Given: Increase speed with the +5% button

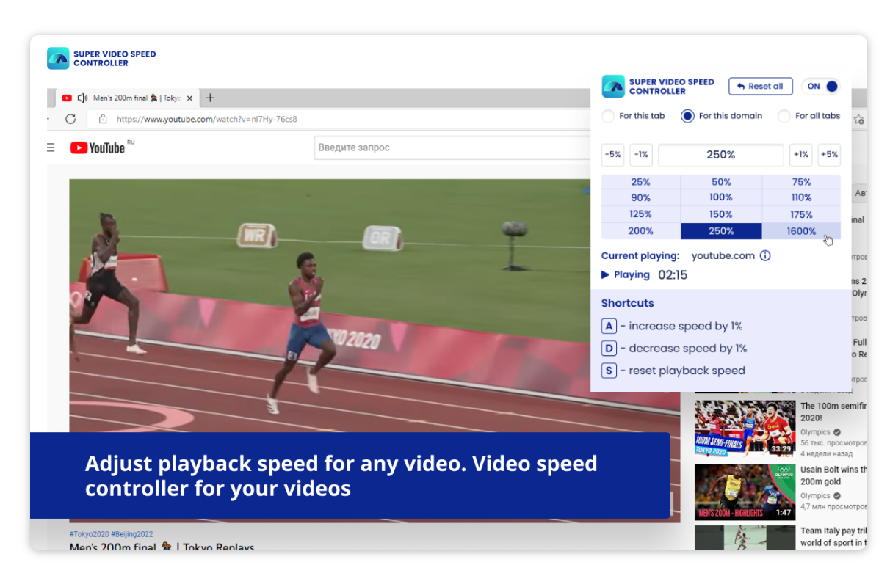Looking at the screenshot, I should pyautogui.click(x=829, y=155).
